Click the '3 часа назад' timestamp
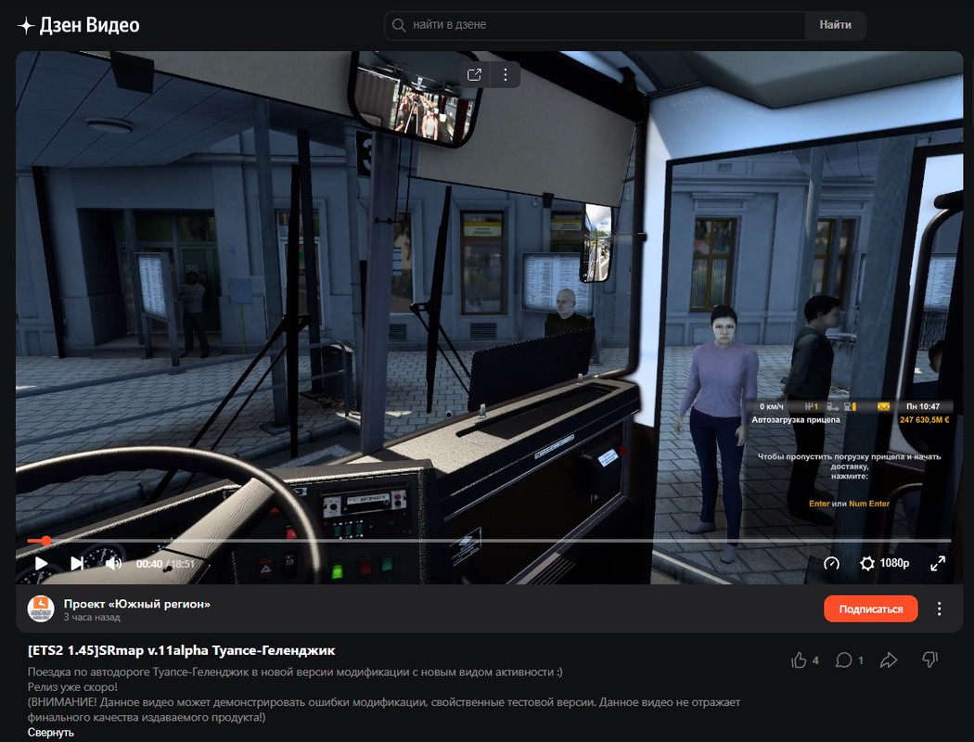This screenshot has height=742, width=974. (92, 617)
